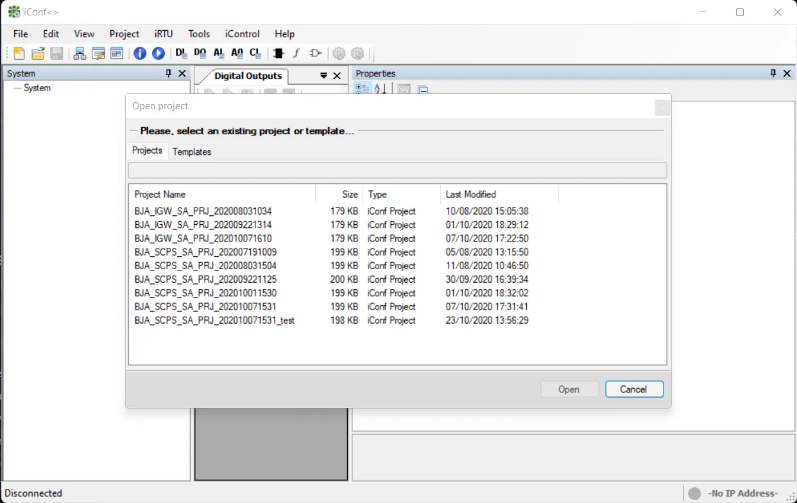Screen dimensions: 797x503
Task: Sort by Last Modified column header
Action: pyautogui.click(x=500, y=195)
